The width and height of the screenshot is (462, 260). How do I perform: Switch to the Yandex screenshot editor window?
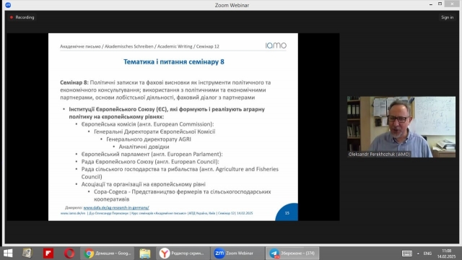[183, 253]
